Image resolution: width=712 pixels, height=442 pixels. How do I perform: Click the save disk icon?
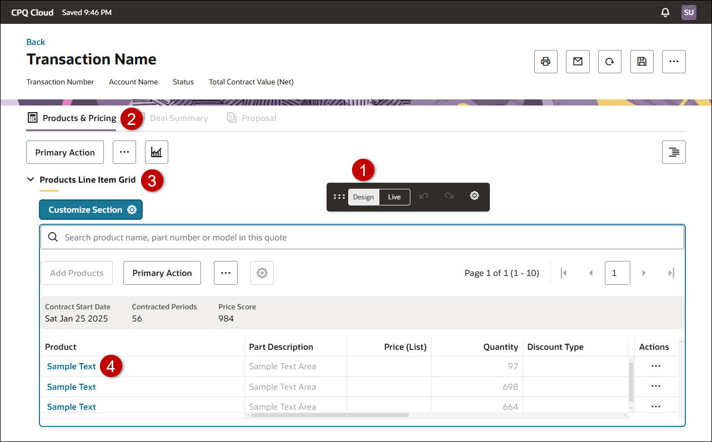click(642, 62)
